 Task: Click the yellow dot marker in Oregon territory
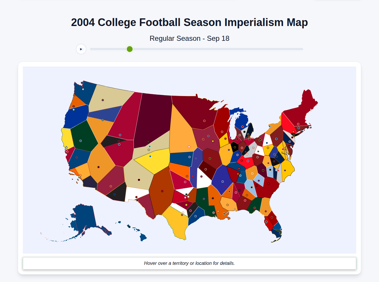(x=74, y=110)
